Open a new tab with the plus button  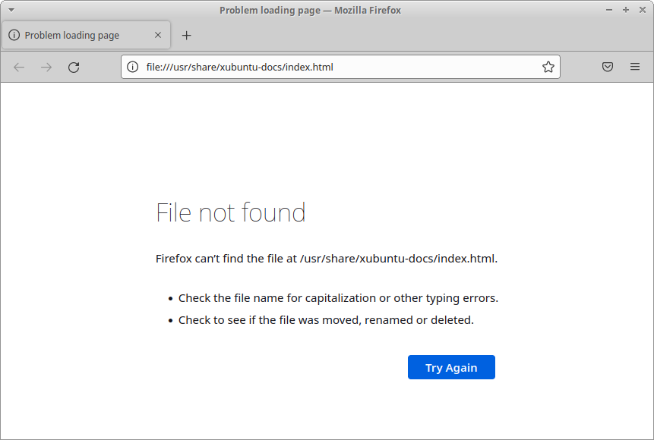(x=187, y=35)
